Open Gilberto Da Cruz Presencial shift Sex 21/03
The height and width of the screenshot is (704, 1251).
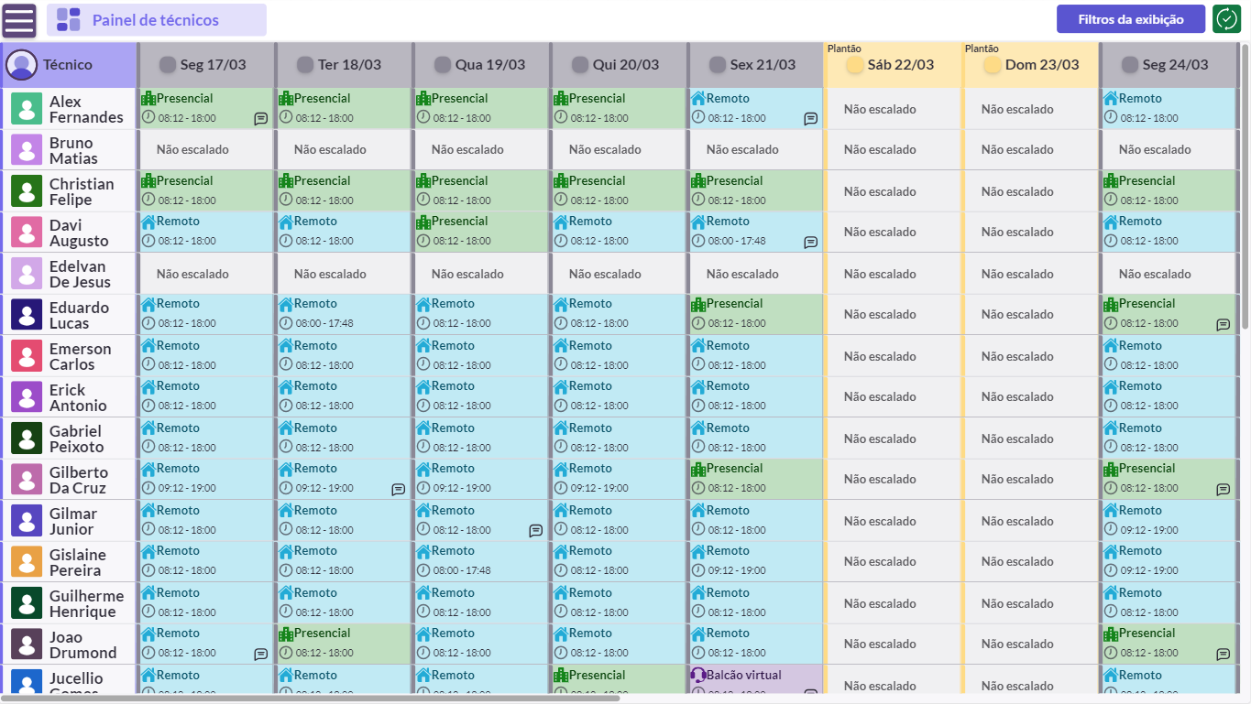click(755, 480)
